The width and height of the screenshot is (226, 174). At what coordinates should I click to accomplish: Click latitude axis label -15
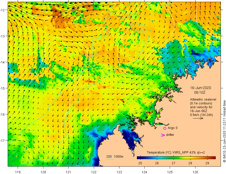pos(3,88)
